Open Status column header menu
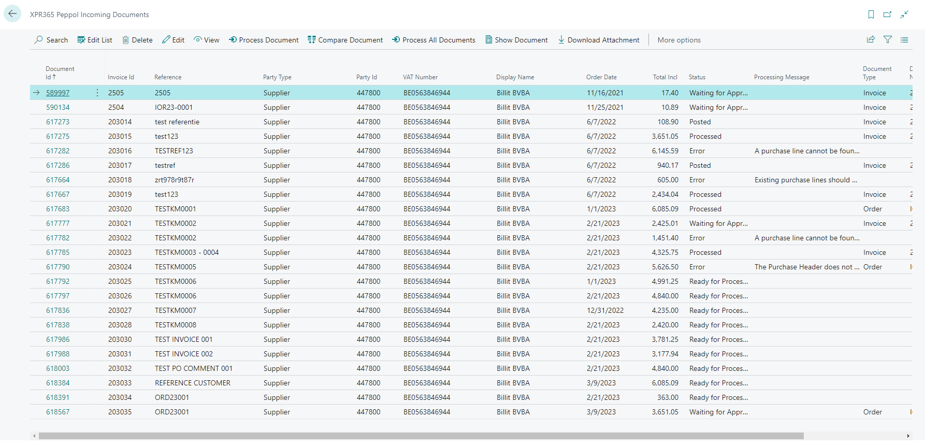This screenshot has height=446, width=925. click(x=697, y=77)
